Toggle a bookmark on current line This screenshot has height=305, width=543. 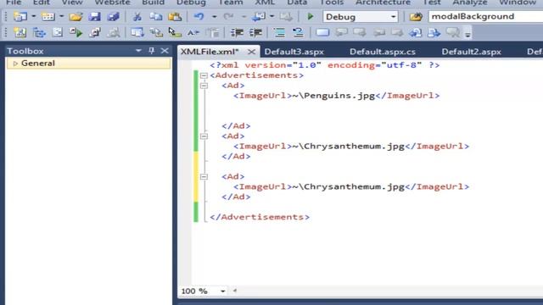point(322,33)
